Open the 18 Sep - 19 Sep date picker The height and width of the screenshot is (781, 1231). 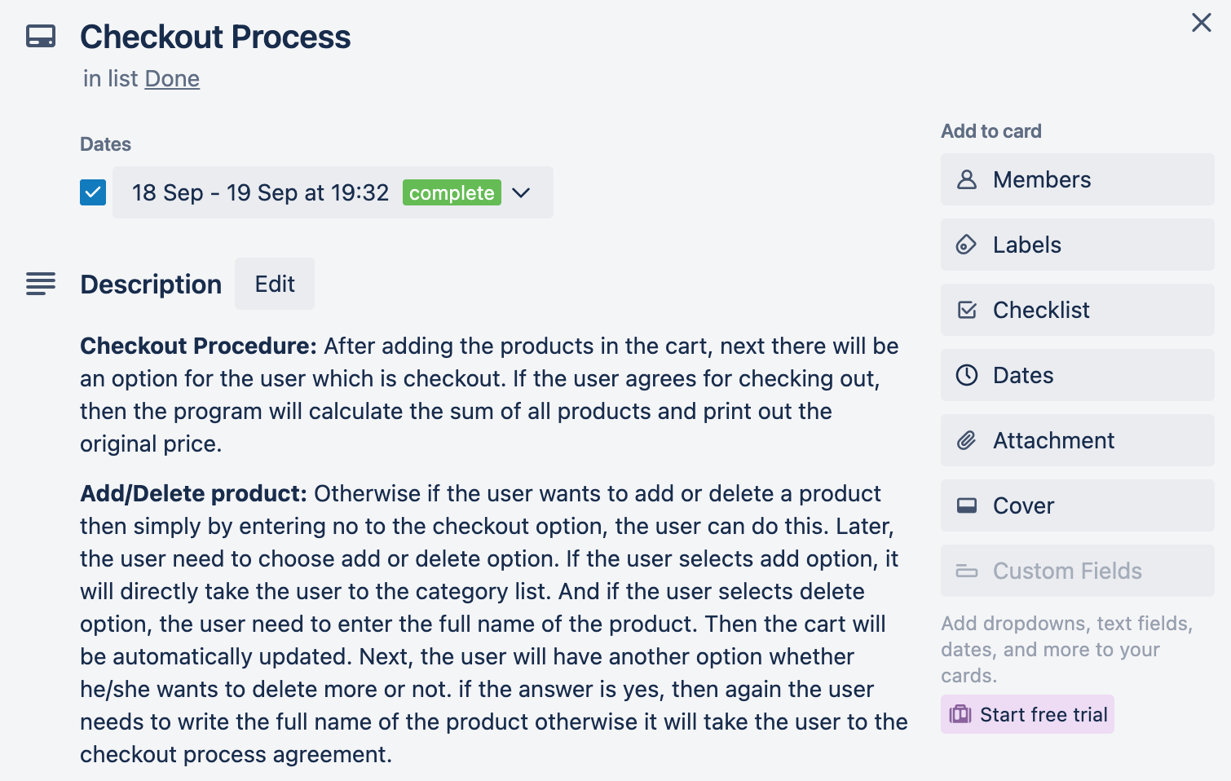[260, 192]
